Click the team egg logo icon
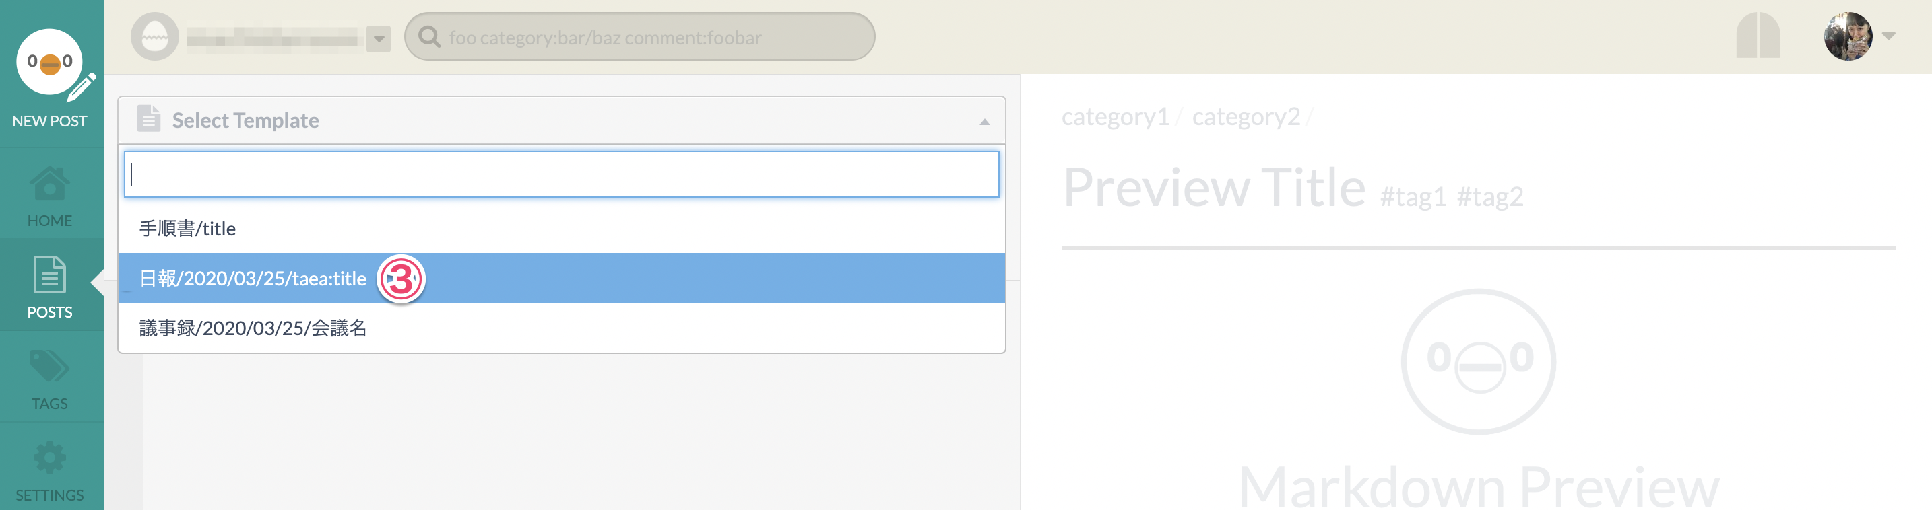This screenshot has width=1932, height=510. 154,37
